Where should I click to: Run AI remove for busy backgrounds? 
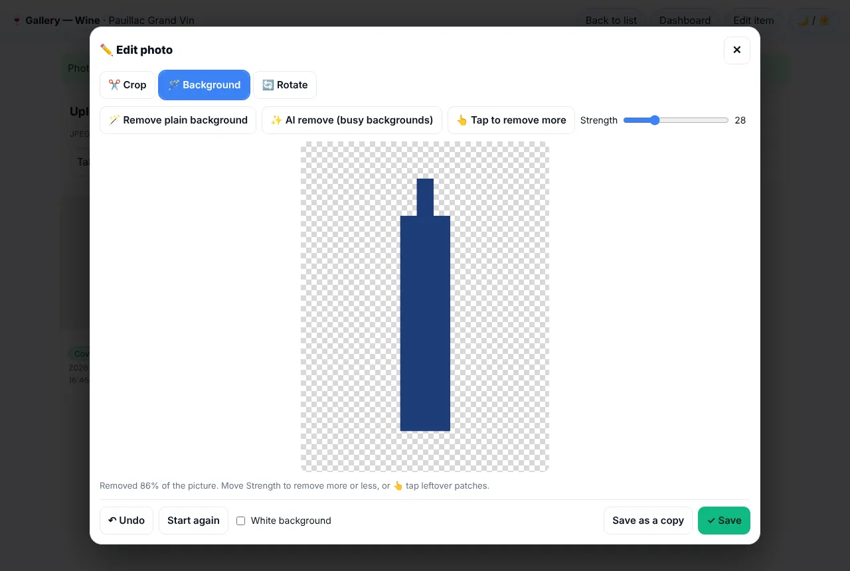(x=352, y=120)
